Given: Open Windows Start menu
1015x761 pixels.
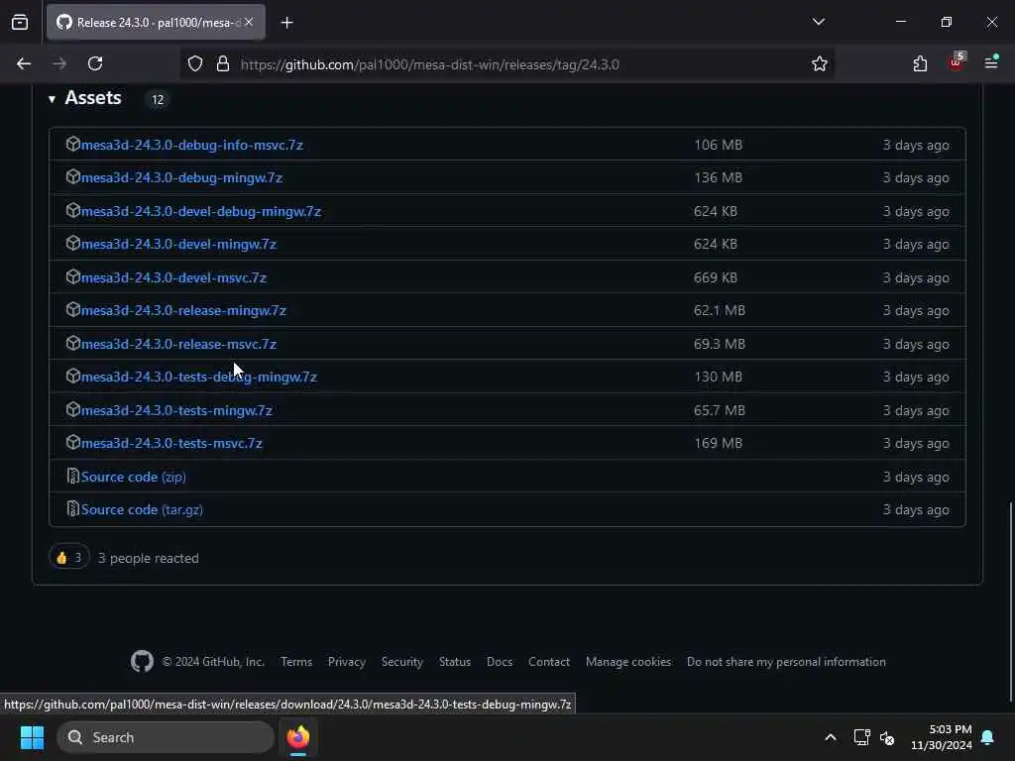Looking at the screenshot, I should point(32,737).
